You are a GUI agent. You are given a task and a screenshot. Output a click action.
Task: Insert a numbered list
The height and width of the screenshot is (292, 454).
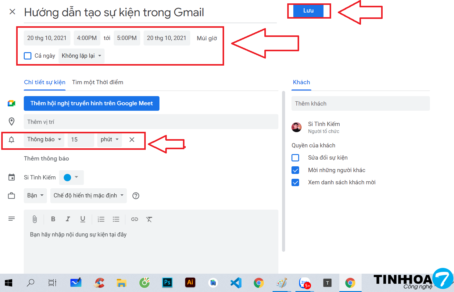coord(101,219)
